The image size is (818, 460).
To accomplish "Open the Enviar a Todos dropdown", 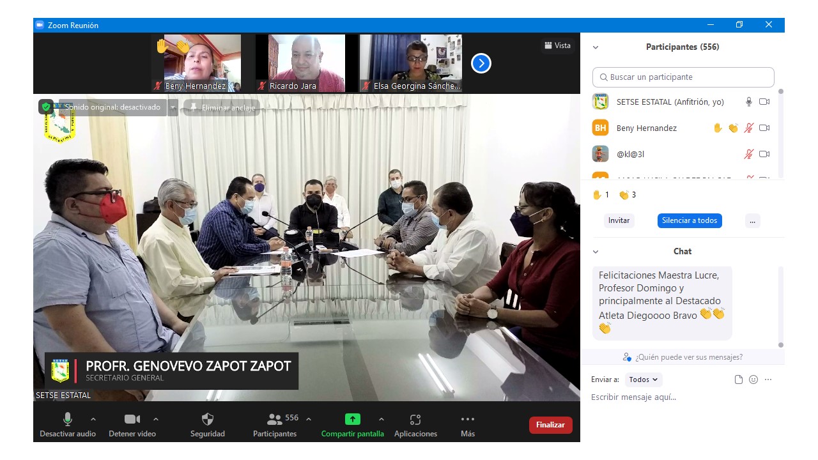I will [644, 379].
